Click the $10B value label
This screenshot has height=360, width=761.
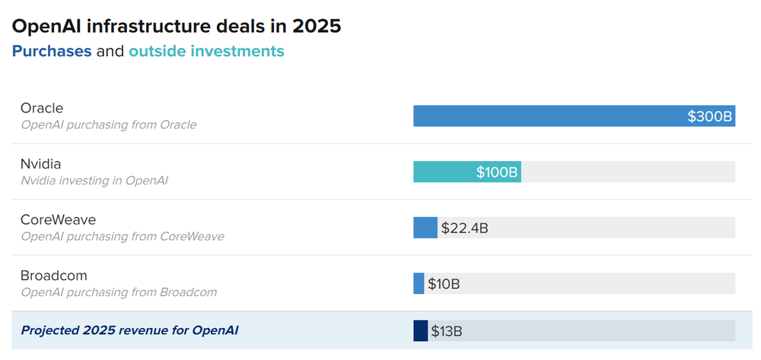coord(444,284)
